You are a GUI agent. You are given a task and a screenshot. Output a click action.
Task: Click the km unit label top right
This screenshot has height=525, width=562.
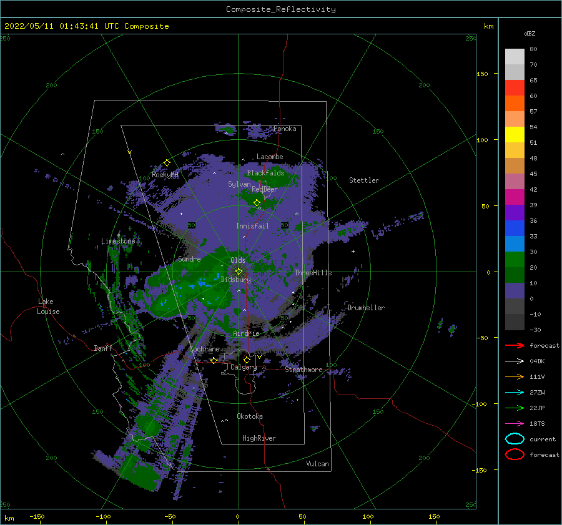click(488, 26)
